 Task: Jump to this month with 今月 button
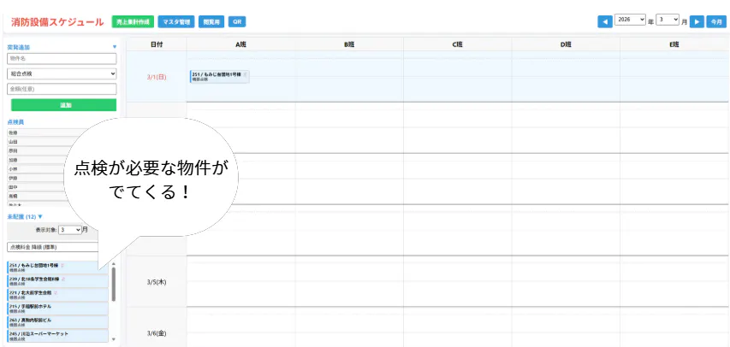click(717, 21)
